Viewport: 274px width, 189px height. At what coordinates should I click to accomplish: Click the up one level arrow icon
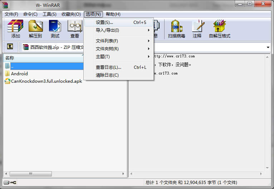[10, 46]
